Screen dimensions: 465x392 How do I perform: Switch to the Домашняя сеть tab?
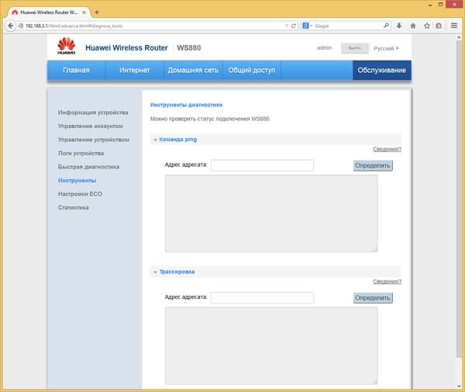193,71
